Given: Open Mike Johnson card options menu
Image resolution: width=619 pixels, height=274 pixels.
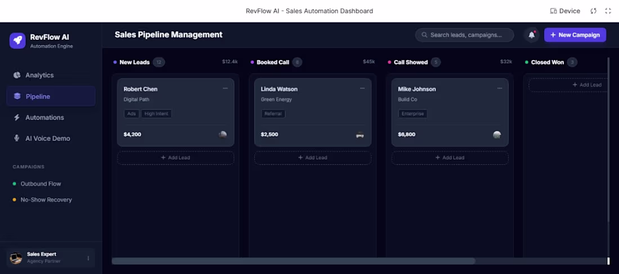Looking at the screenshot, I should [x=499, y=89].
